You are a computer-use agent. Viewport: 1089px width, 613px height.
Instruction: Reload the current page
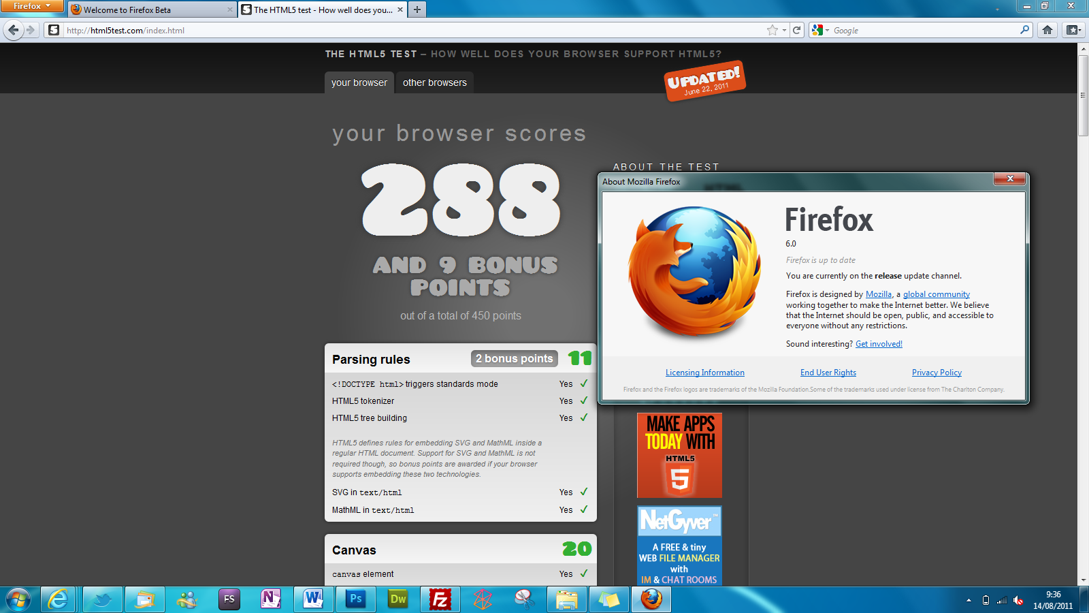(x=797, y=30)
